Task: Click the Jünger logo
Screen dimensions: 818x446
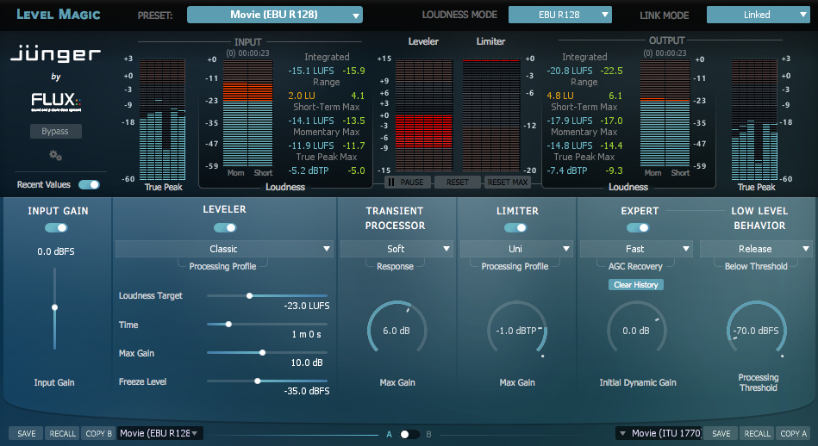Action: (x=55, y=56)
